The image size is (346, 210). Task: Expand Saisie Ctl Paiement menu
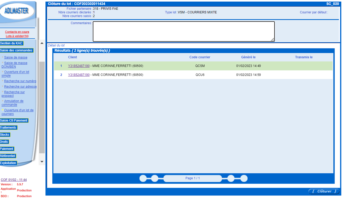coord(14,120)
